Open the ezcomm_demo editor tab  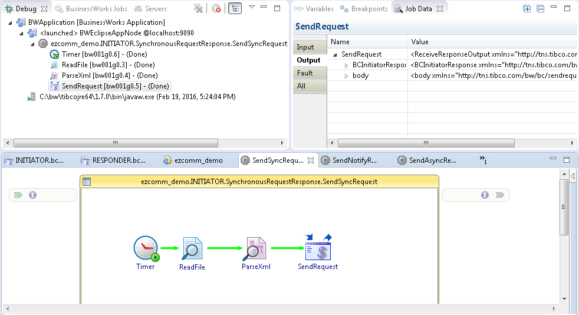[x=193, y=160]
